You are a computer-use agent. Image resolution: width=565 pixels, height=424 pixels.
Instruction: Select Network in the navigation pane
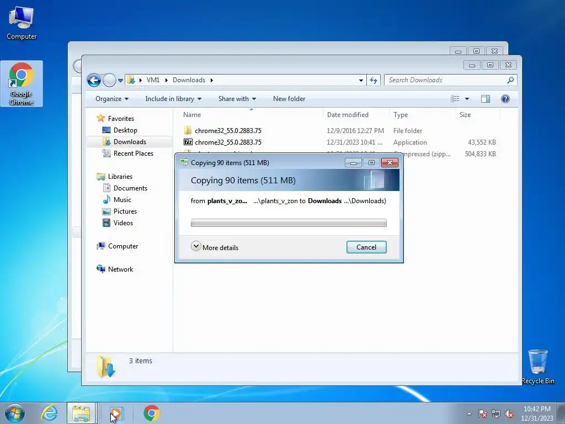pyautogui.click(x=120, y=269)
